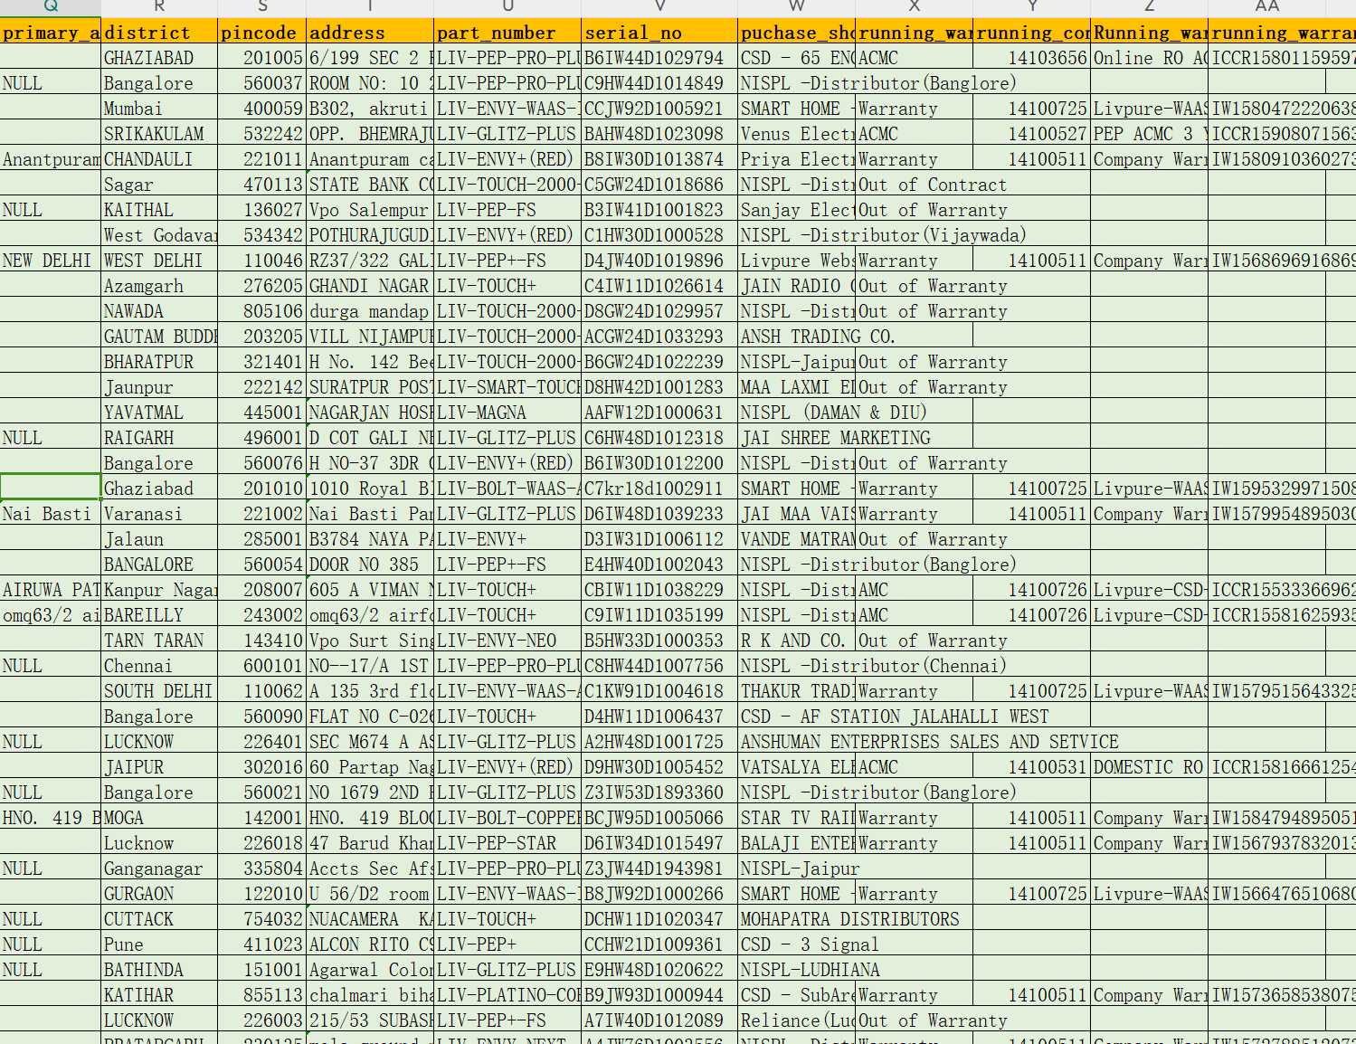Select pincode cell 226018
This screenshot has height=1044, width=1356.
point(262,843)
